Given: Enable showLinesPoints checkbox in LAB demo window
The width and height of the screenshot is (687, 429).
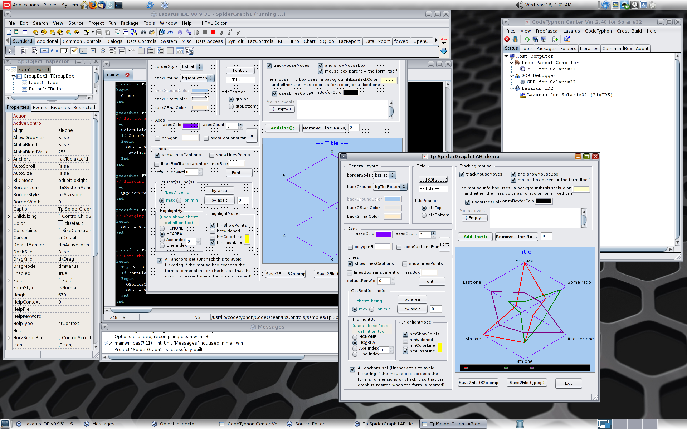Looking at the screenshot, I should (x=405, y=264).
